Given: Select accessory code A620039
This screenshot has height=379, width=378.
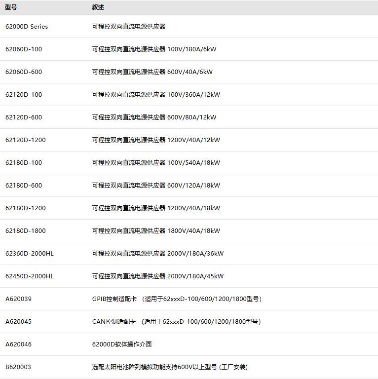Looking at the screenshot, I should point(18,299).
